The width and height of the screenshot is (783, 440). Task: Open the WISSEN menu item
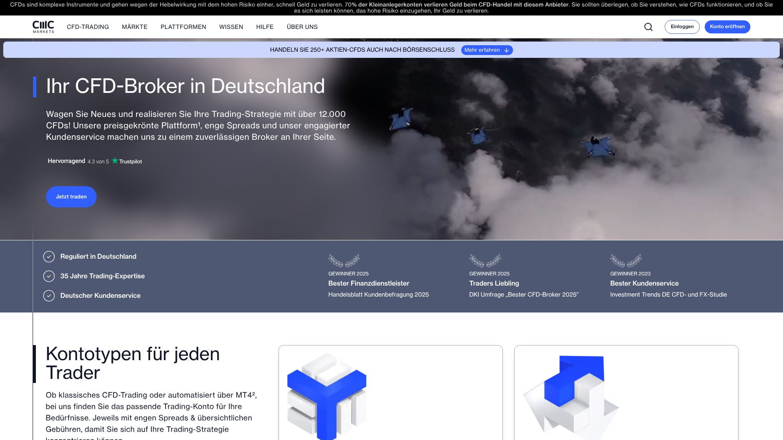coord(231,27)
